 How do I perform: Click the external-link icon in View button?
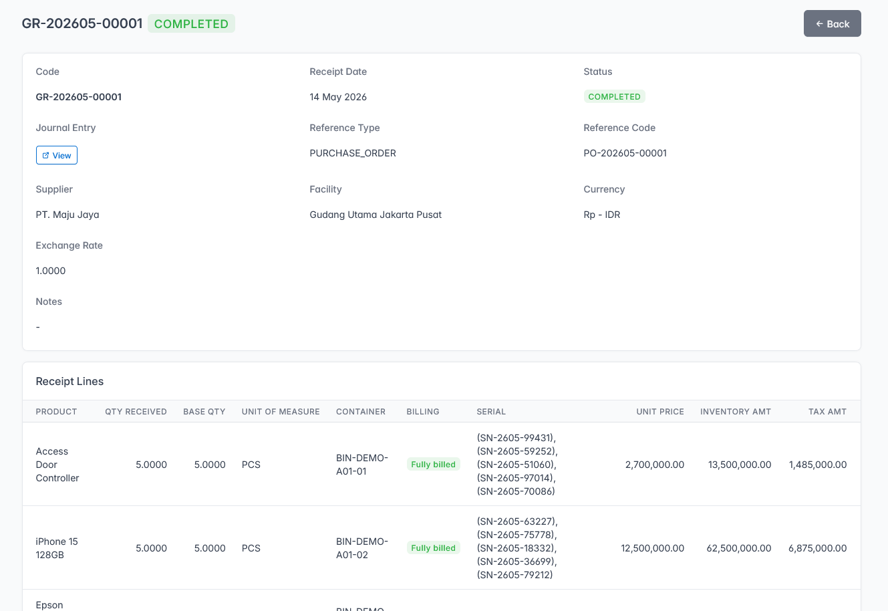tap(45, 155)
